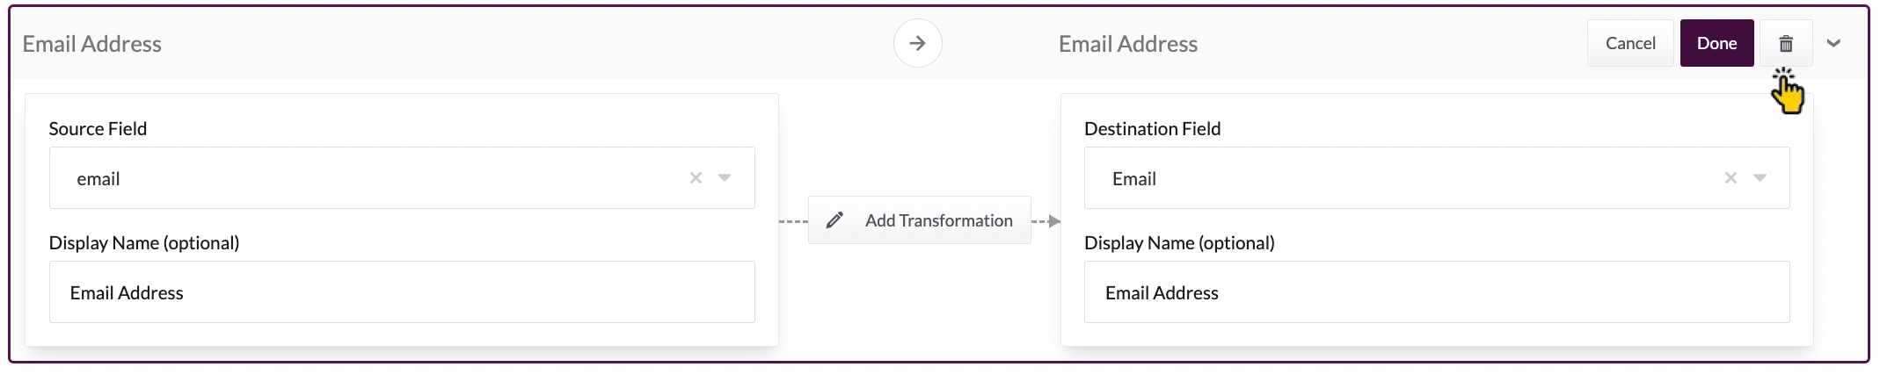
Task: Open the Source Field dropdown arrow
Action: click(x=725, y=178)
